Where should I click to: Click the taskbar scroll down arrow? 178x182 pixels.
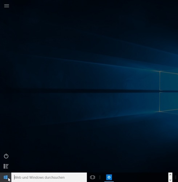tap(170, 180)
